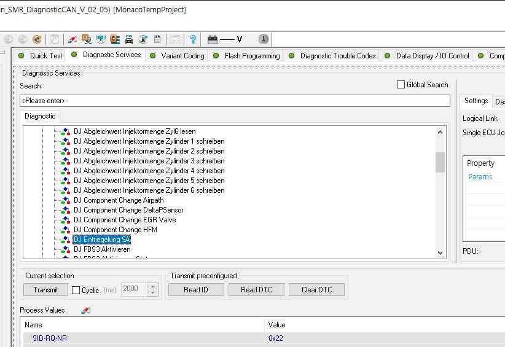Focus the search field showing Please enter
Image resolution: width=505 pixels, height=347 pixels.
[x=235, y=101]
